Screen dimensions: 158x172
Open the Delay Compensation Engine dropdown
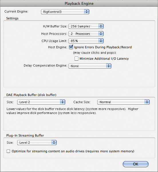click(90, 66)
